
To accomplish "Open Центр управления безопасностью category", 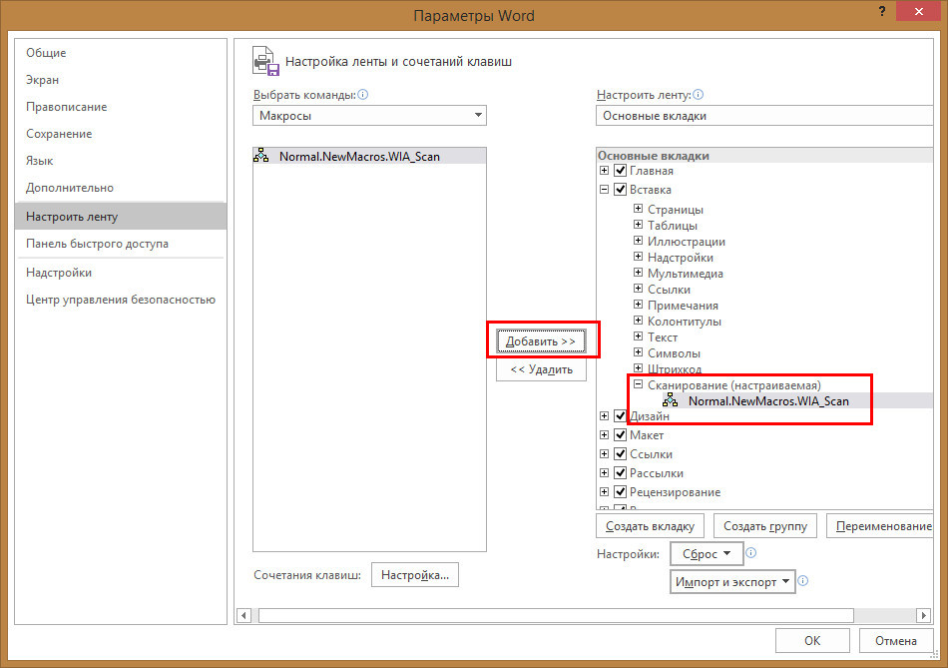I will tap(121, 300).
